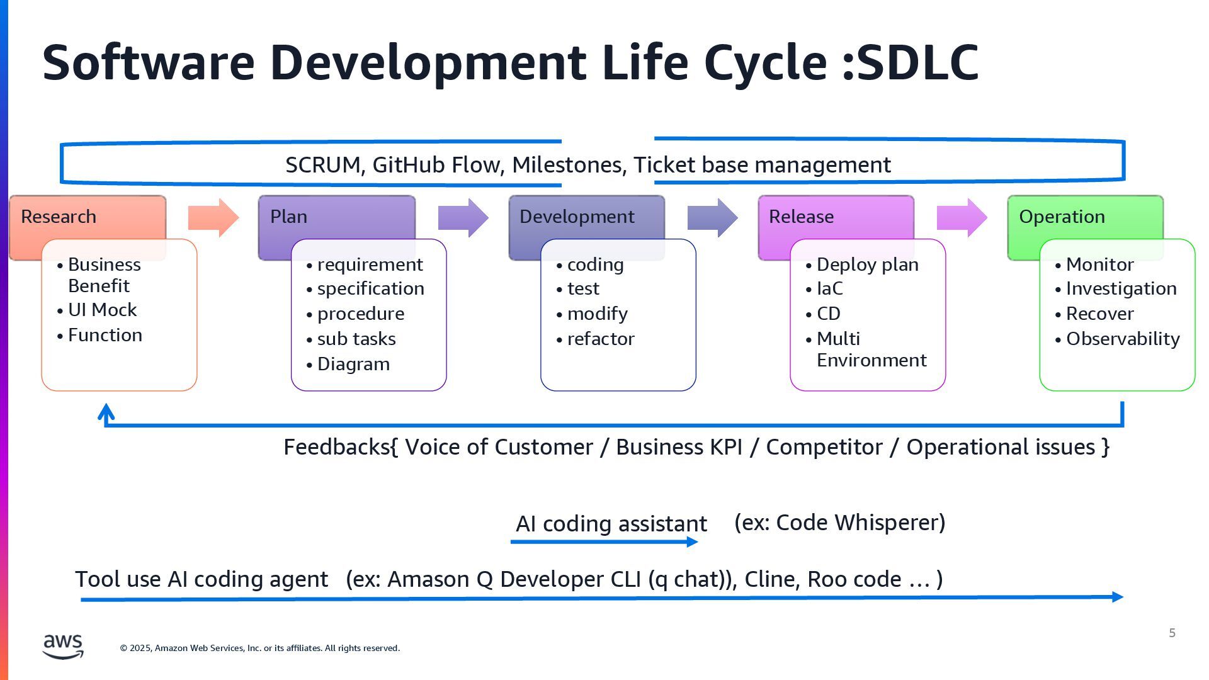Viewport: 1209px width, 680px height.
Task: Select the Plan stage box
Action: point(336,217)
